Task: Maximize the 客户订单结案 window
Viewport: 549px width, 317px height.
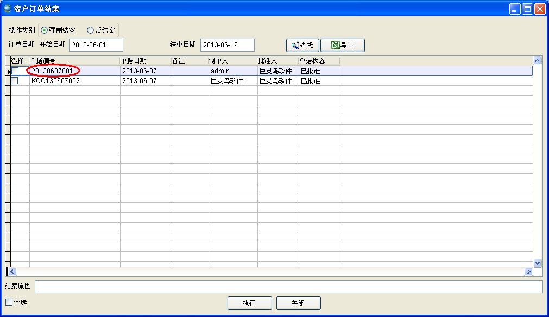Action: coord(527,9)
